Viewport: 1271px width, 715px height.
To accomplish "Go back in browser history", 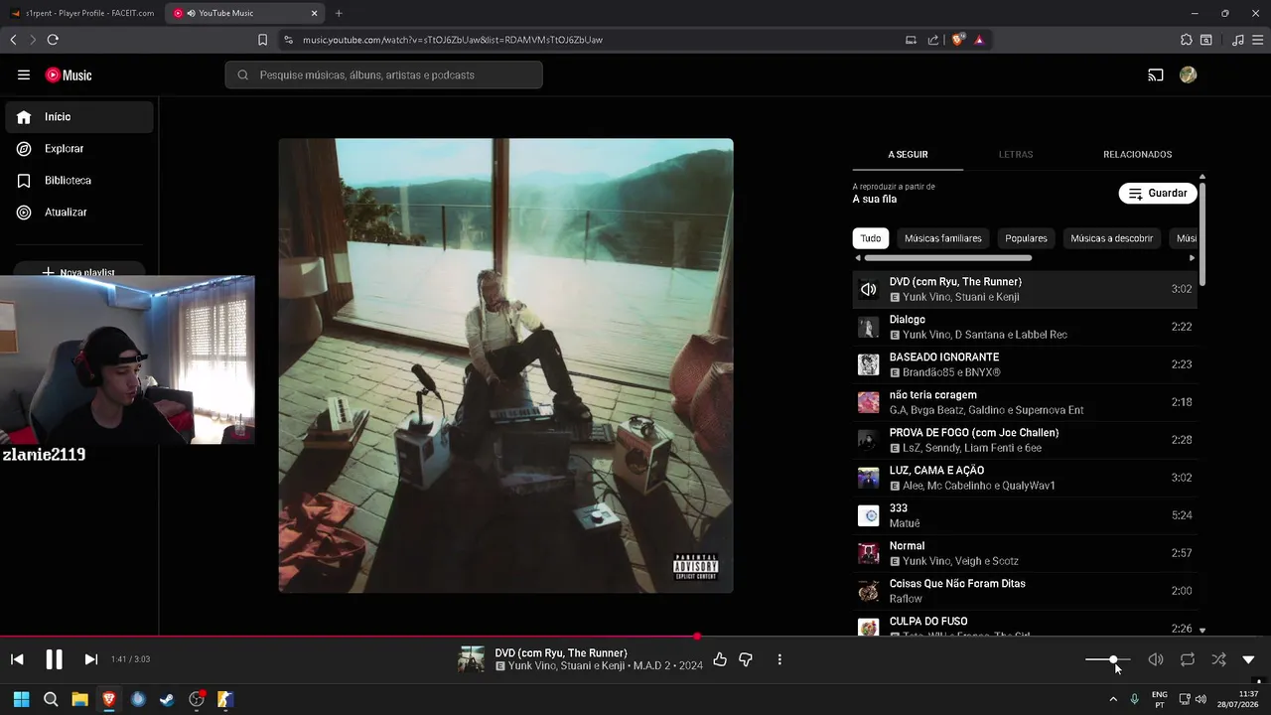I will point(13,40).
